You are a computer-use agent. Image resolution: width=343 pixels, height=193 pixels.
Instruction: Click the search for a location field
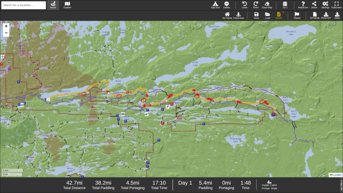[24, 5]
